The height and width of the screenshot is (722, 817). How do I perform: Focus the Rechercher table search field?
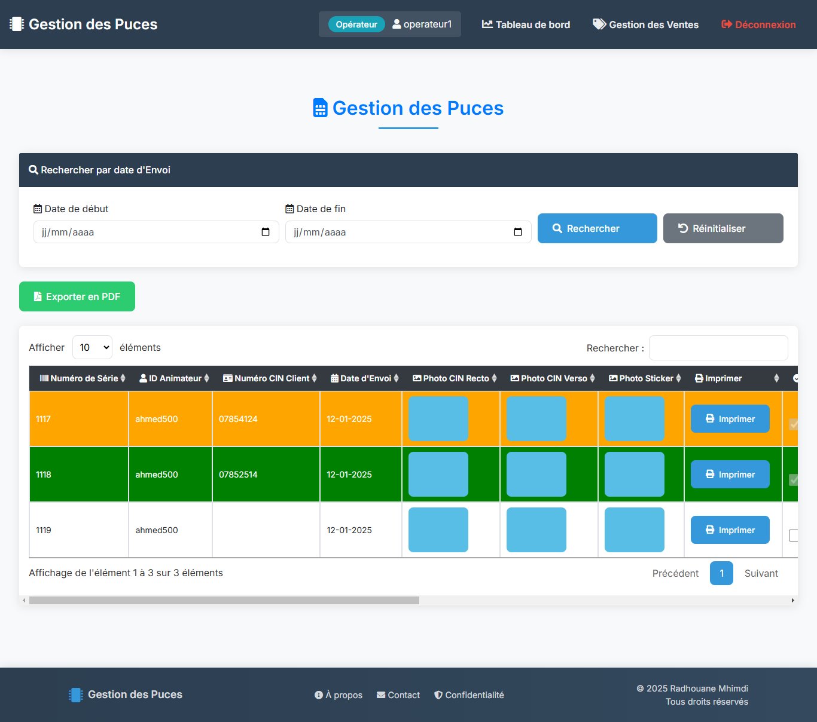point(718,348)
